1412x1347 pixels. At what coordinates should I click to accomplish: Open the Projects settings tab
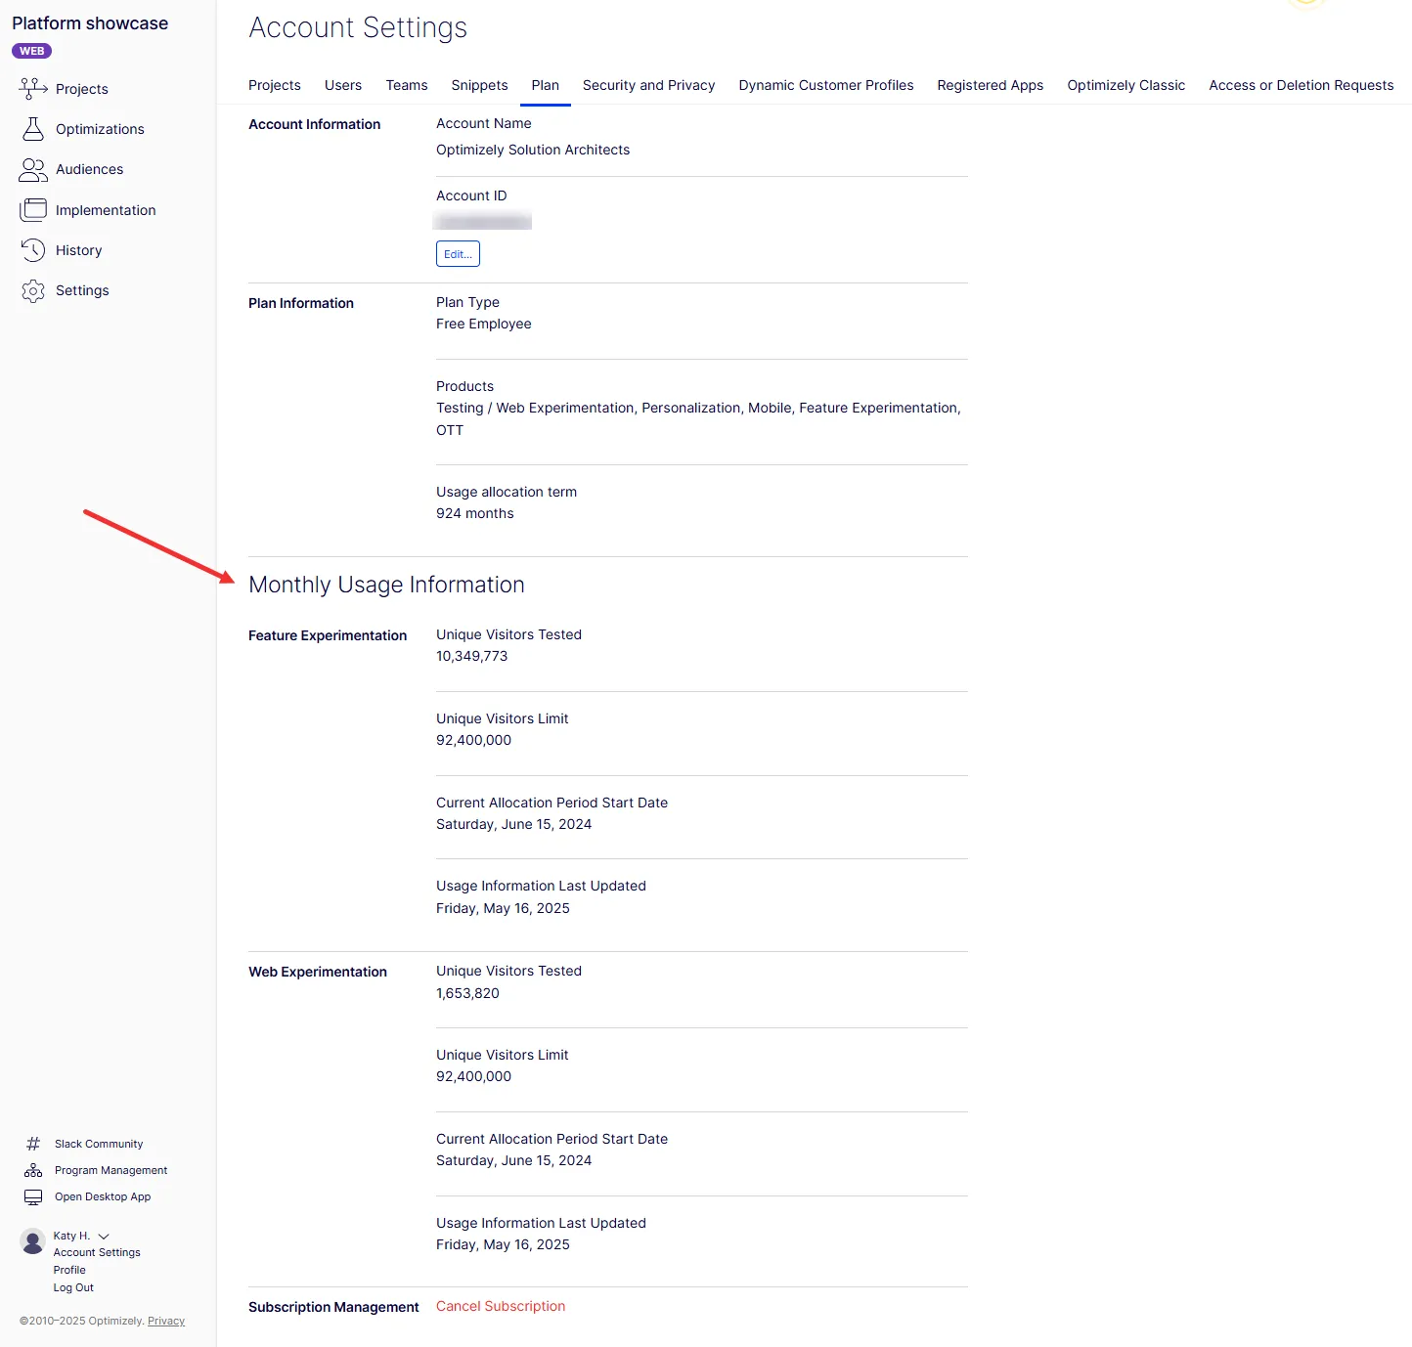(275, 85)
